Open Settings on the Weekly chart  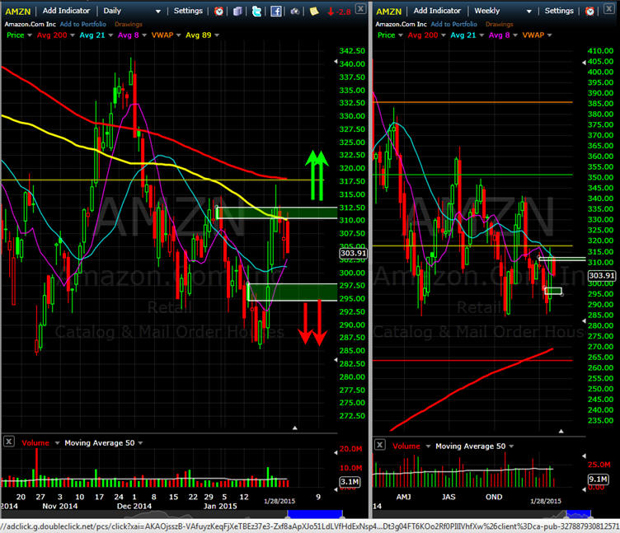coord(558,11)
